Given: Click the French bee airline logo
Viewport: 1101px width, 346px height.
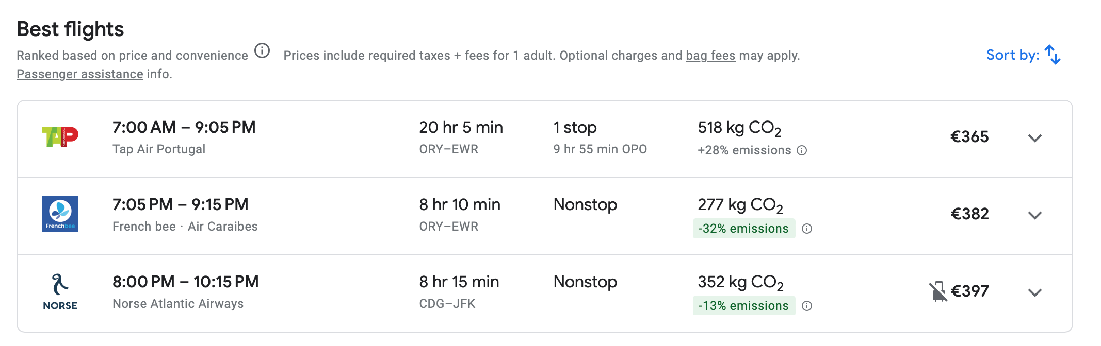Looking at the screenshot, I should [x=60, y=214].
